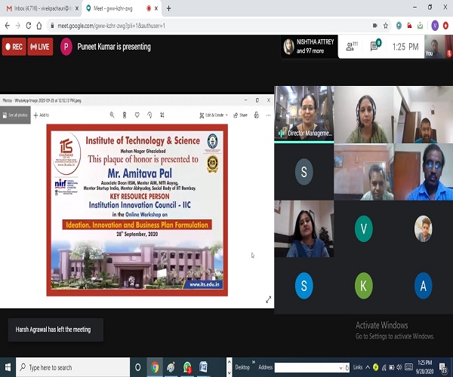Viewport: 453px width, 377px height.
Task: Bookmark this page with the star
Action: (x=386, y=26)
